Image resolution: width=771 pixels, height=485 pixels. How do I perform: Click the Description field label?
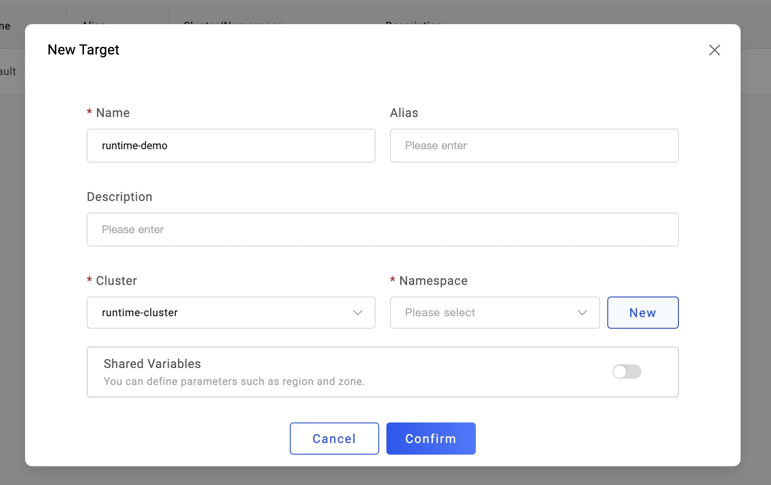click(x=119, y=197)
